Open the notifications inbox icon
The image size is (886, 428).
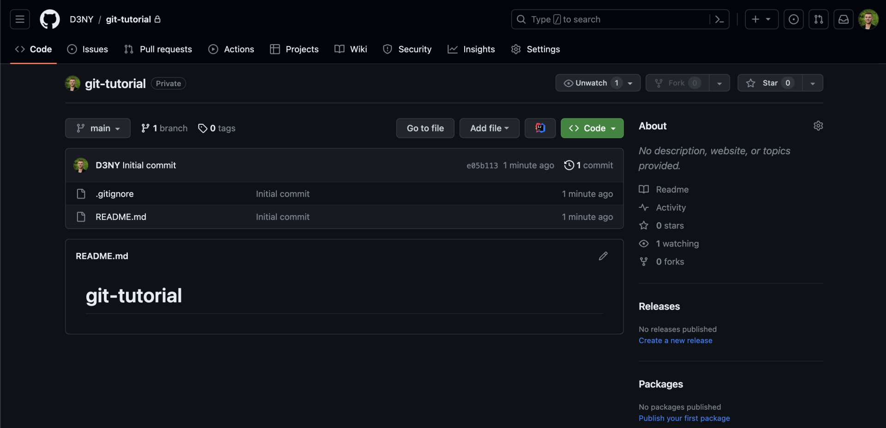pyautogui.click(x=843, y=19)
